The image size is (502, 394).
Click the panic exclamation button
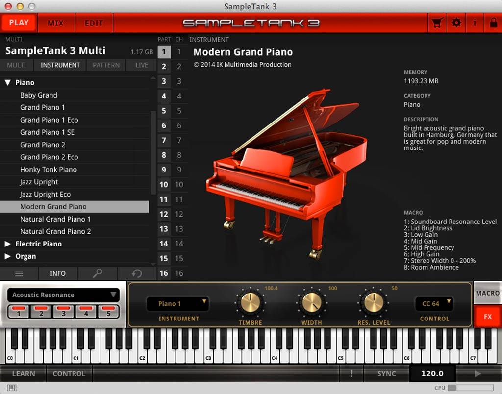pyautogui.click(x=351, y=373)
